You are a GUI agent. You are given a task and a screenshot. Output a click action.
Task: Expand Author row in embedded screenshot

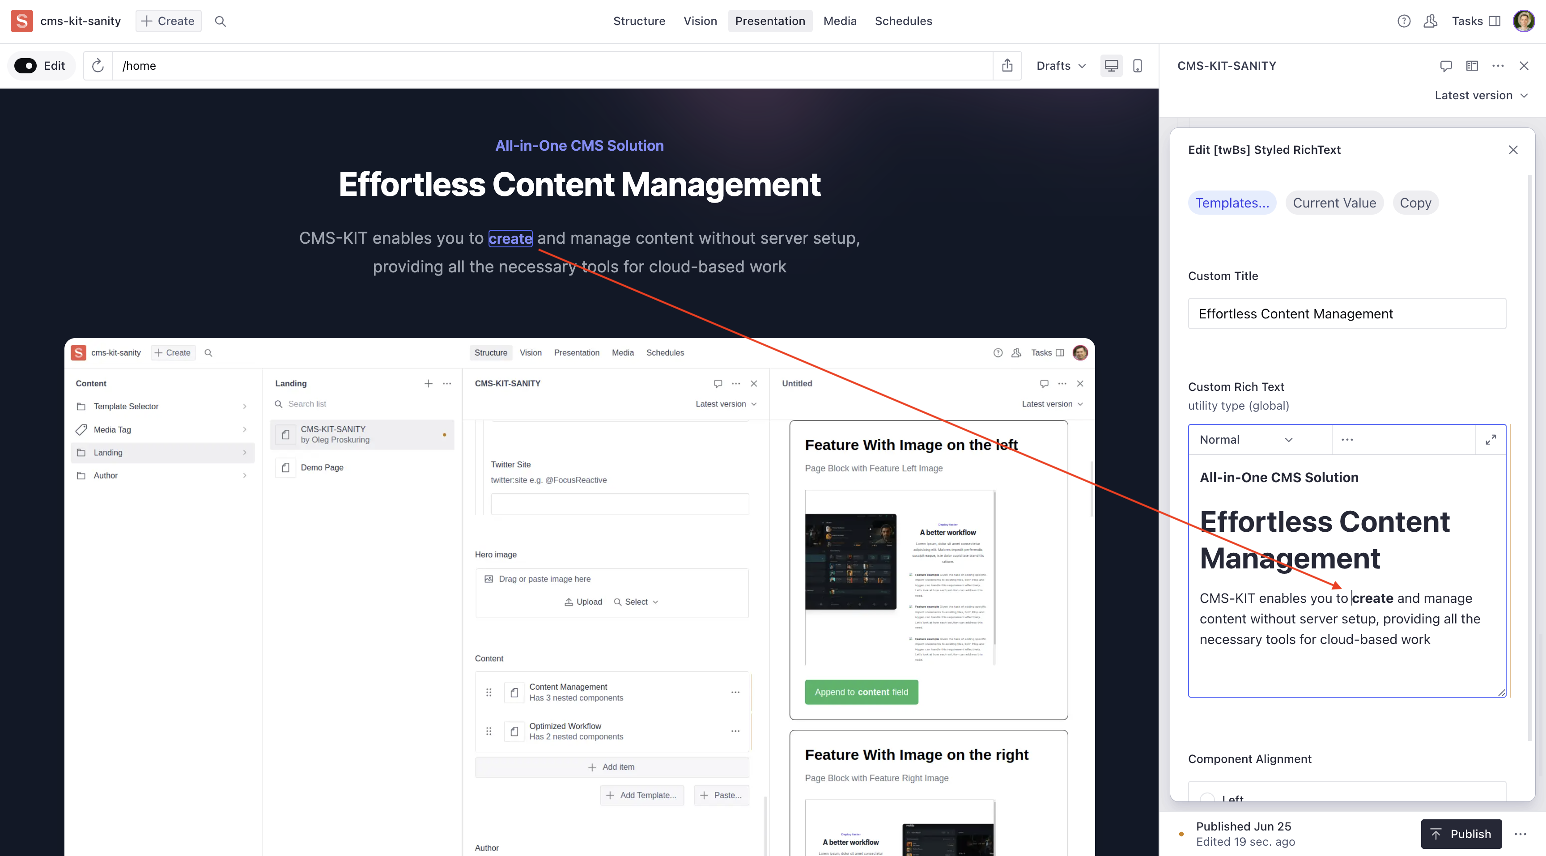tap(162, 475)
